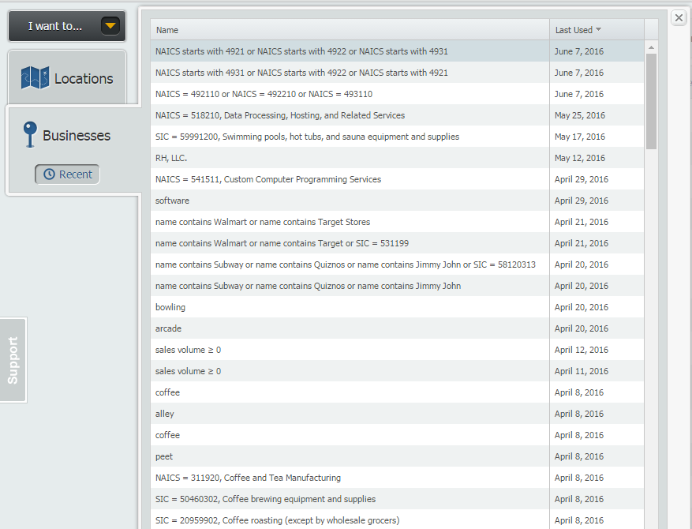
Task: Select the 'peet' search row
Action: [x=397, y=456]
